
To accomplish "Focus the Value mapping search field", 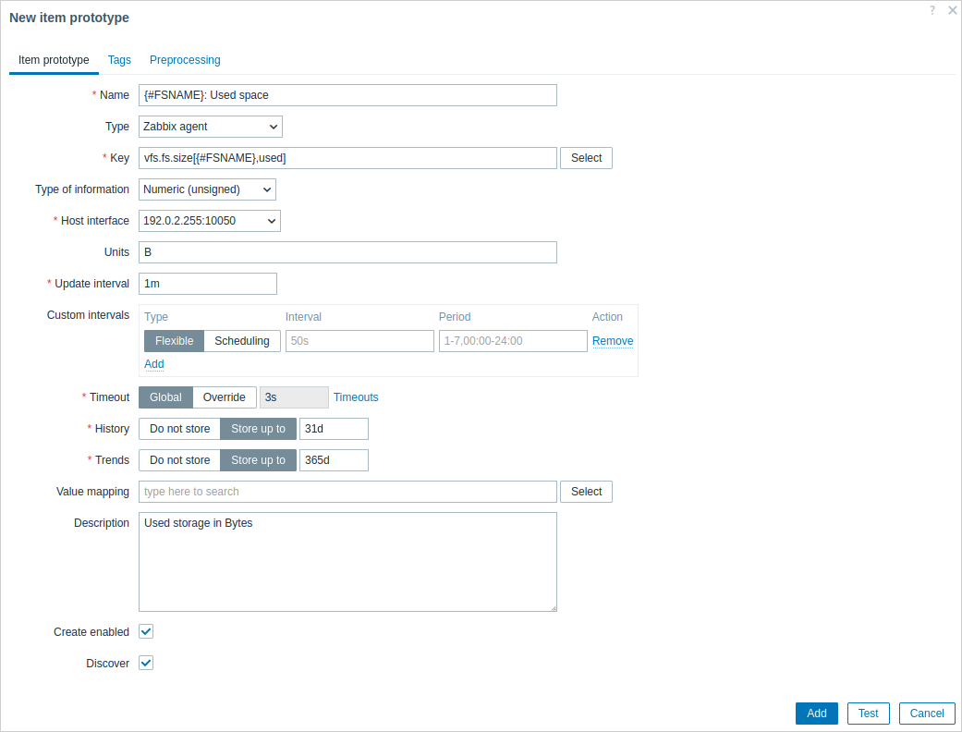I will point(347,492).
